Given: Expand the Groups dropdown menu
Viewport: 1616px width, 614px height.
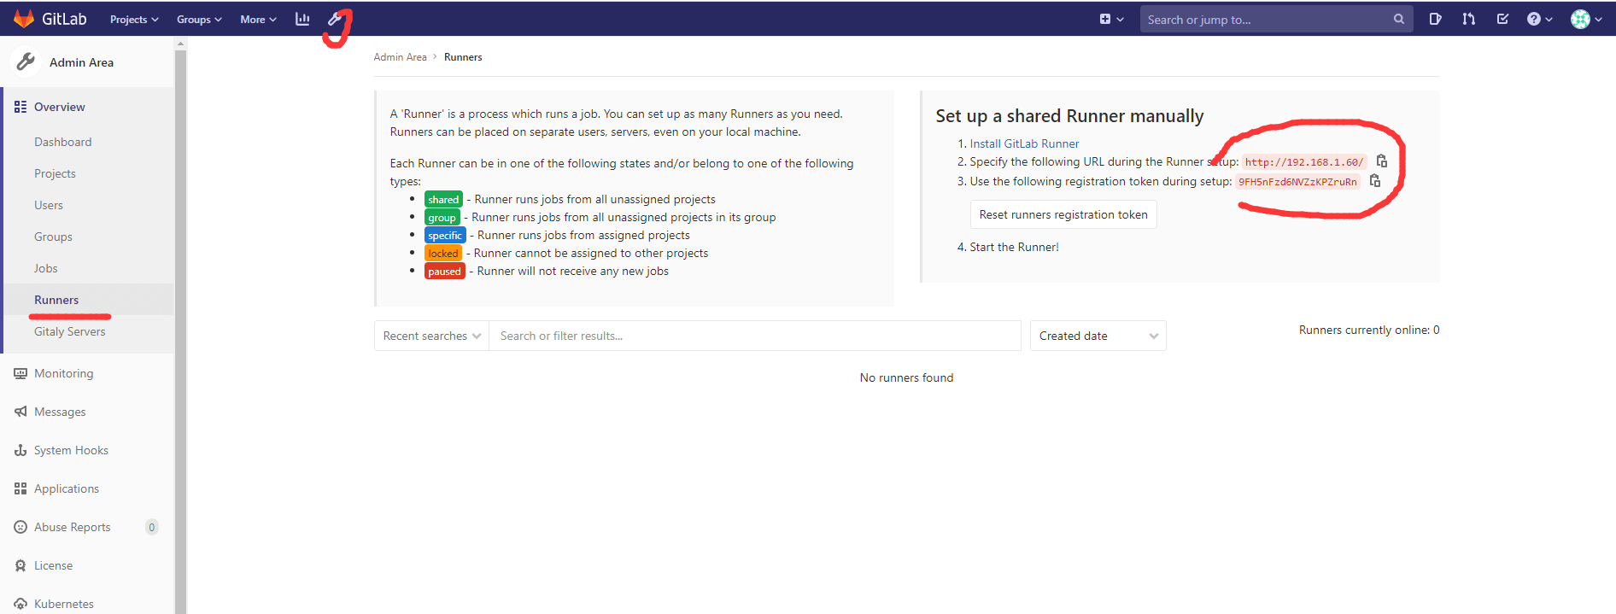Looking at the screenshot, I should [x=199, y=20].
